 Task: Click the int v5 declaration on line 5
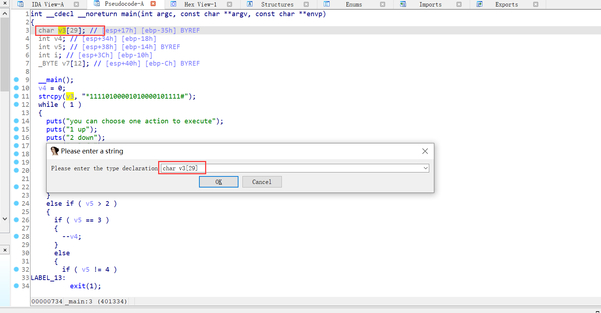tap(52, 47)
